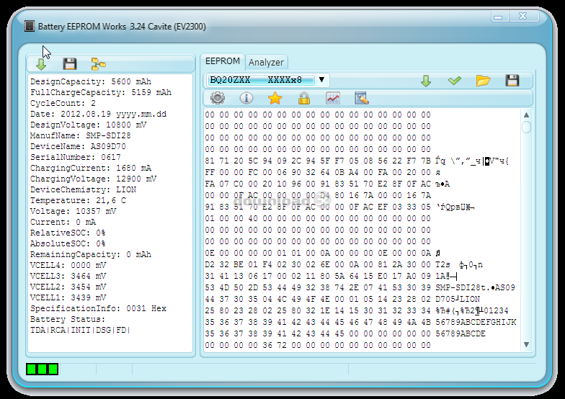Screen dimensions: 565x399
Task: Show info with the blue i icon
Action: [x=246, y=99]
